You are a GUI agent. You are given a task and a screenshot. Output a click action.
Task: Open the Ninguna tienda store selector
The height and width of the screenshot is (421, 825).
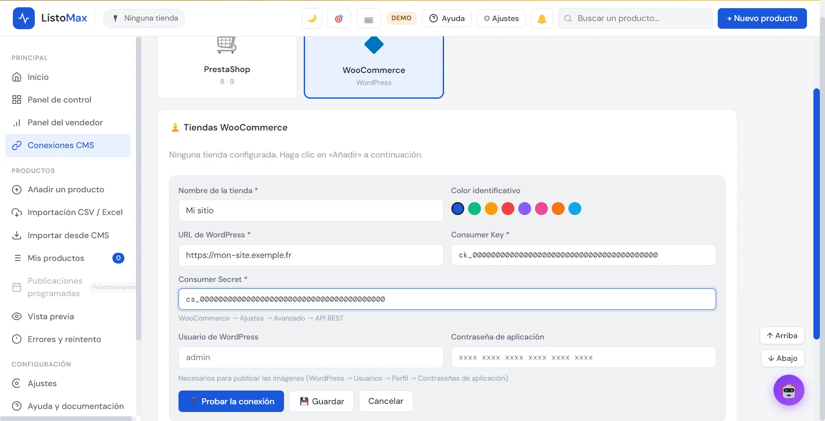(144, 18)
